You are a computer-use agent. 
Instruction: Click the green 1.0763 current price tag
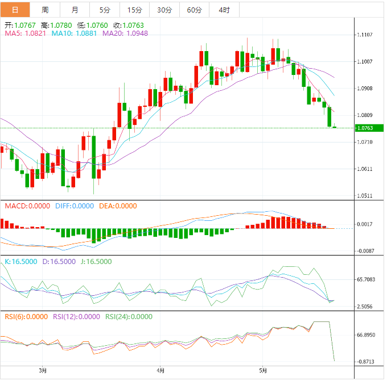(369, 128)
